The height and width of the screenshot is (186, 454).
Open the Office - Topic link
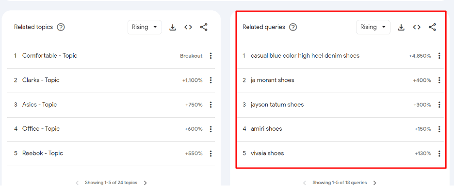(41, 129)
